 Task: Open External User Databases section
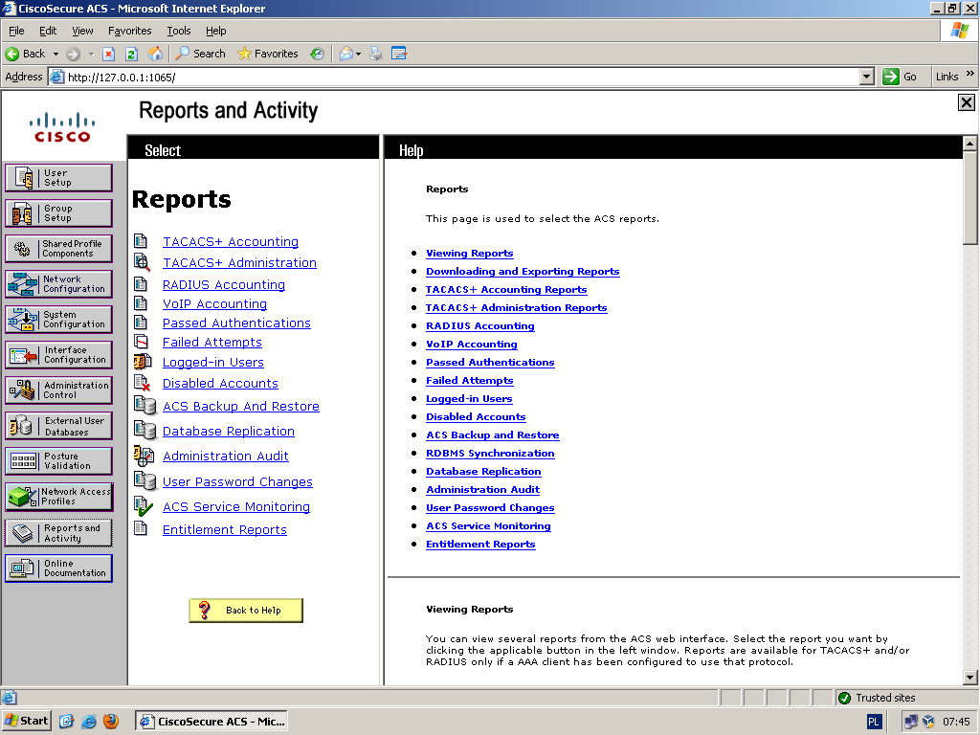(x=58, y=426)
